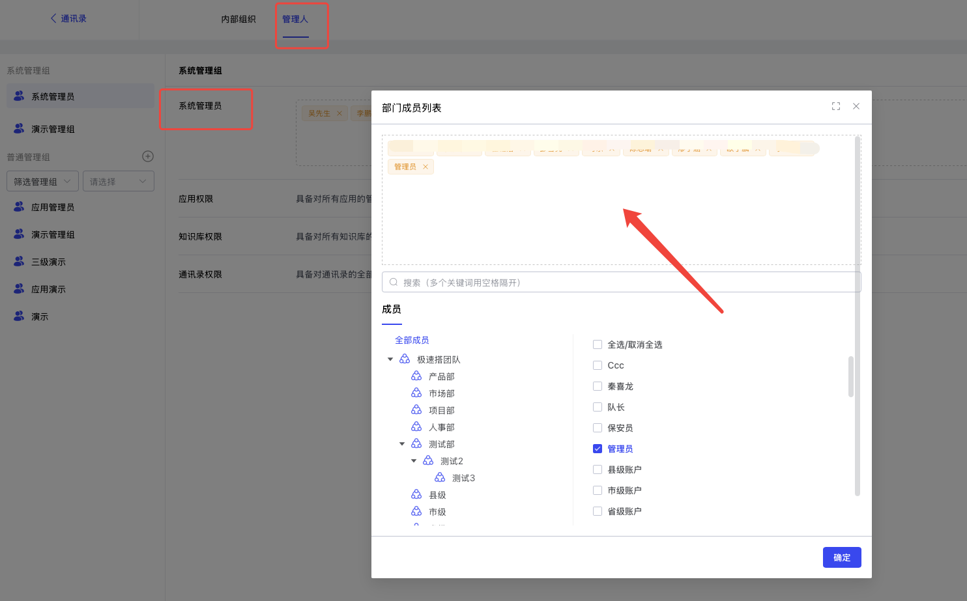Click the search magnifier icon in dialog
The image size is (967, 601).
point(394,283)
